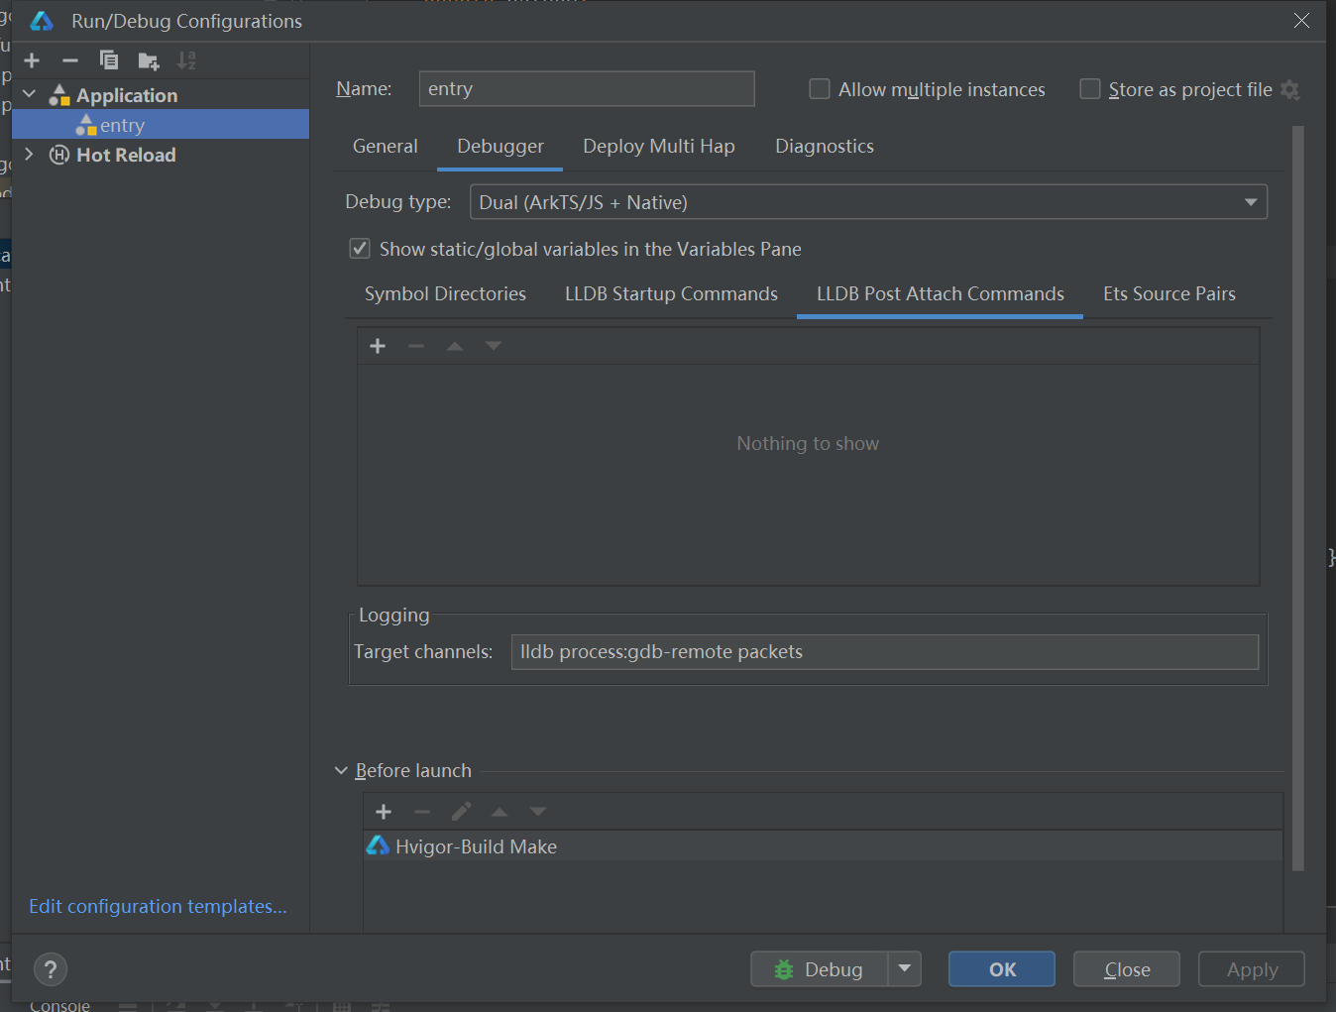Add a Before launch task
Screen dimensions: 1336x1012
[x=384, y=812]
